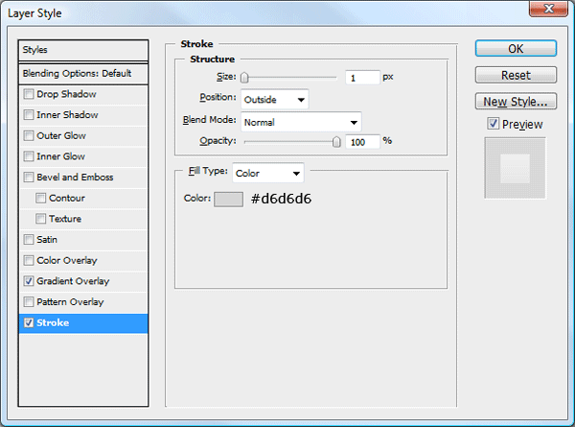Click the Size input field
The width and height of the screenshot is (575, 427).
362,78
